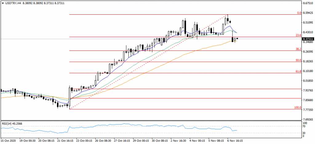This screenshot has height=144, width=315.
Task: Click the 8.67510 price scale label
Action: tap(308, 4)
